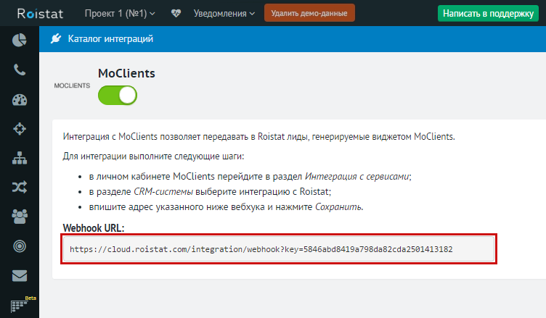Click the Удалить демо-данные button

309,13
